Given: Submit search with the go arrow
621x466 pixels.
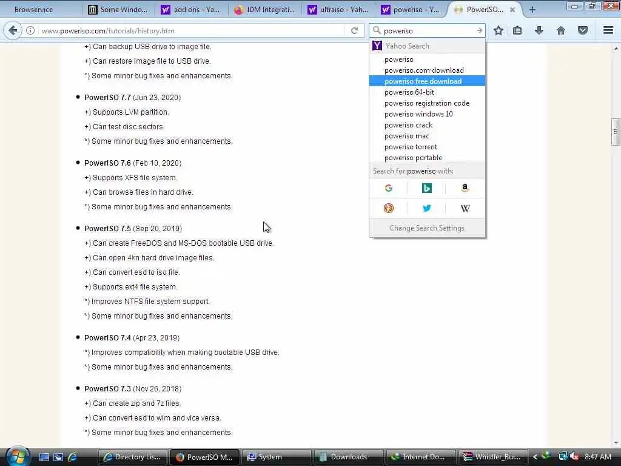Looking at the screenshot, I should point(479,30).
